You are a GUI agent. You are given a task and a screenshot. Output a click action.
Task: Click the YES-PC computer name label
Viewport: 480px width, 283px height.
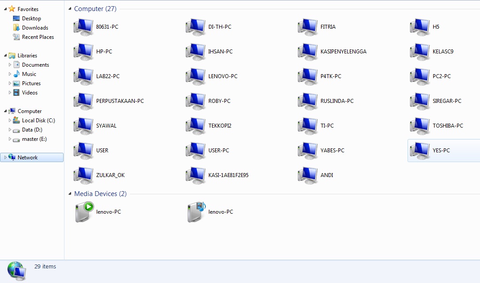[x=441, y=151]
